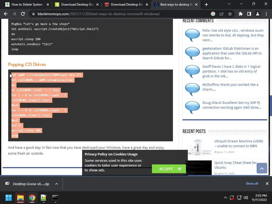Image resolution: width=272 pixels, height=204 pixels.
Task: Expand Desktop Goose download options chevron
Action: (57, 184)
